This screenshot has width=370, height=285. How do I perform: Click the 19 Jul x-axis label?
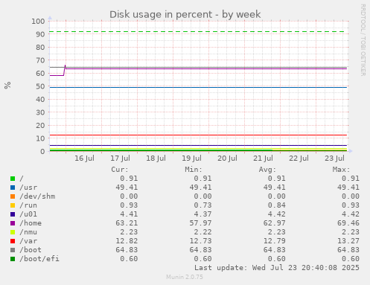191,158
